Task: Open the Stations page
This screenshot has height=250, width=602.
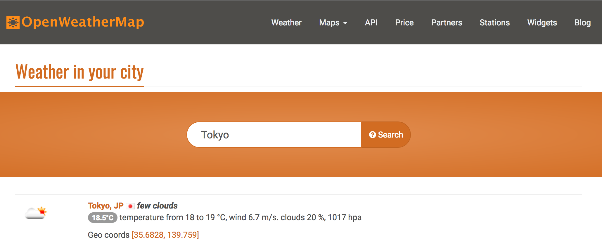Action: tap(495, 22)
